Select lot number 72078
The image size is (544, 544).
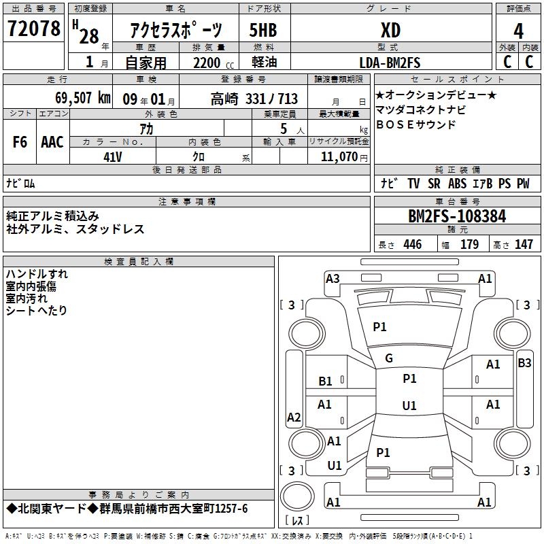pos(33,29)
